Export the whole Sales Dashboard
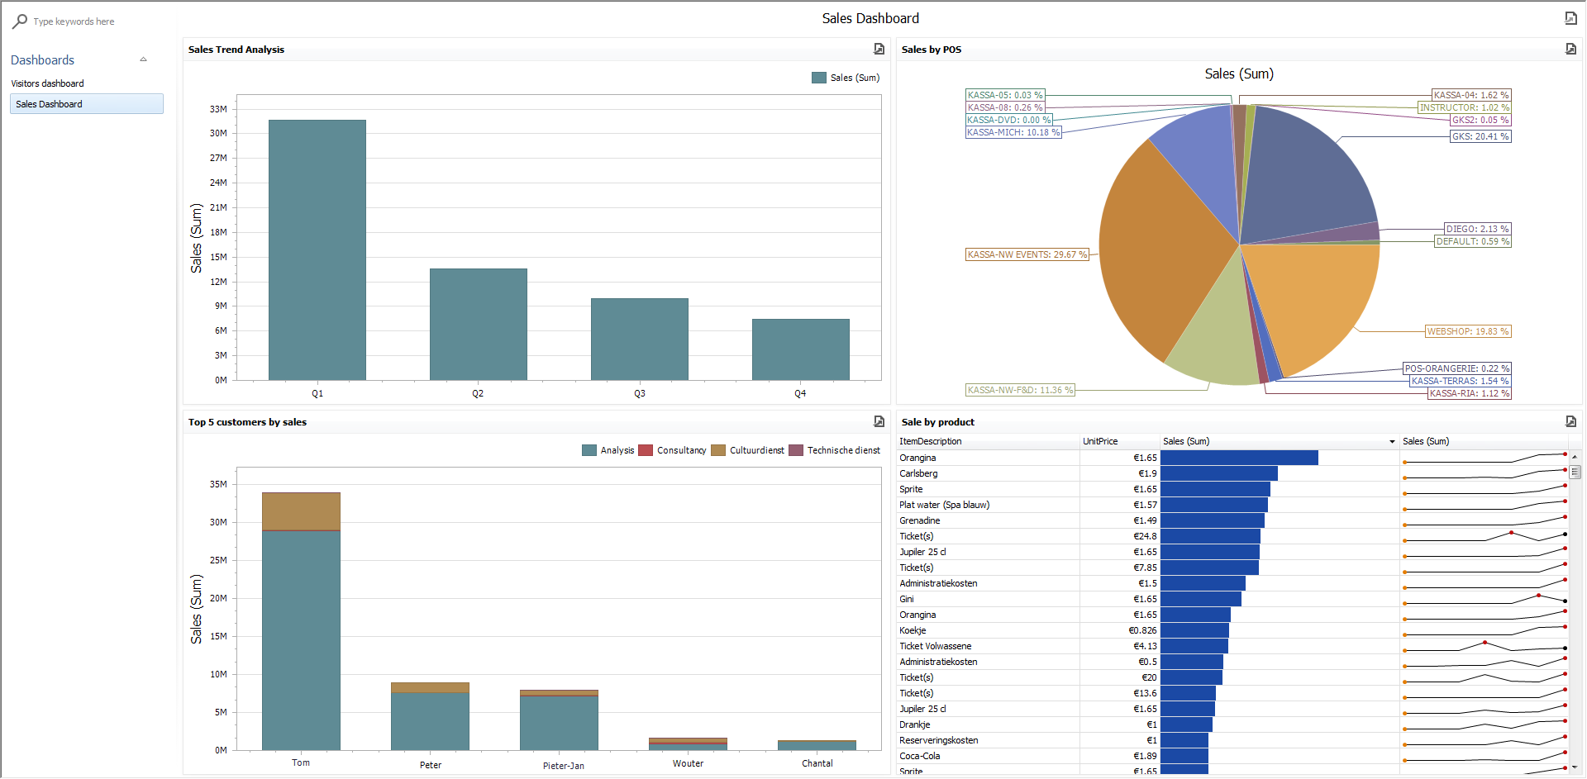1587x779 pixels. click(x=1570, y=18)
